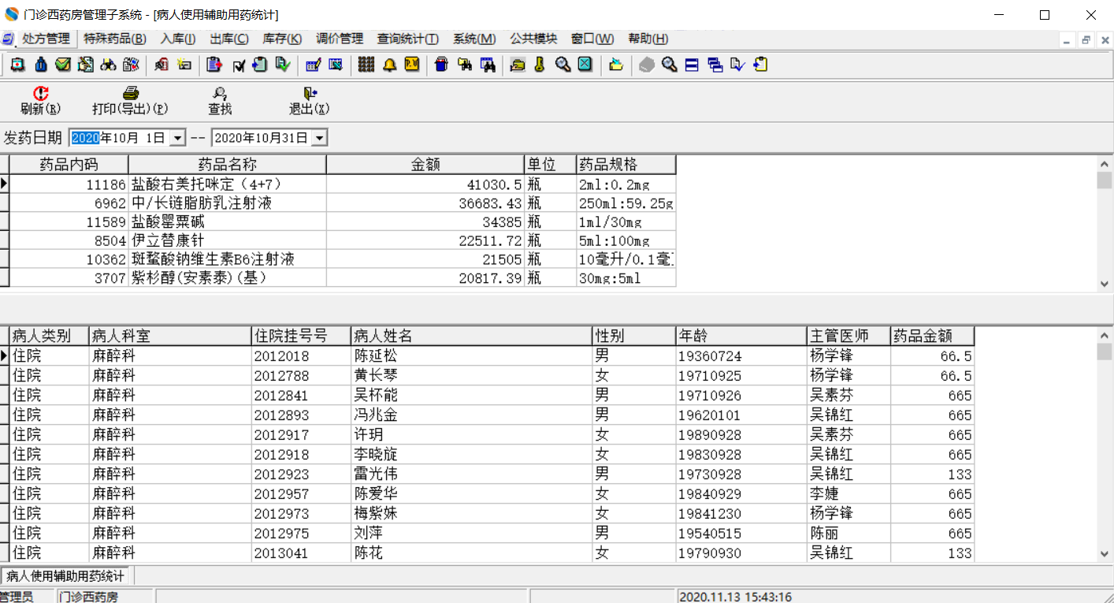
Task: Click the yellow P.U toolbar icon
Action: click(412, 65)
